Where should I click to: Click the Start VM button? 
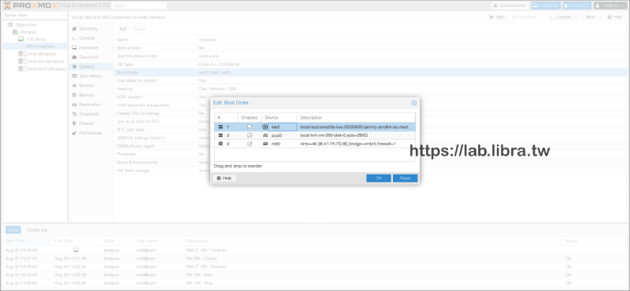click(x=498, y=17)
